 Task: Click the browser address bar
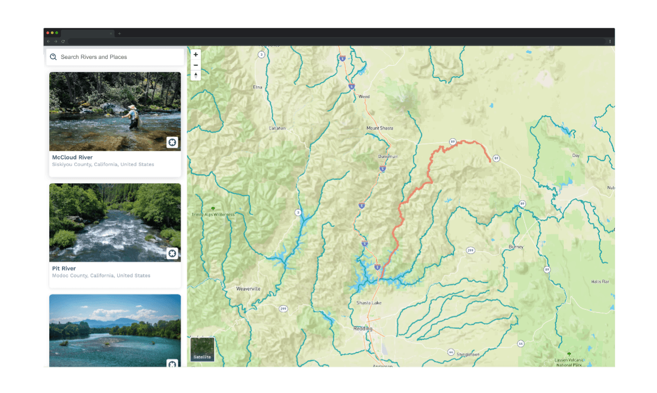(336, 41)
